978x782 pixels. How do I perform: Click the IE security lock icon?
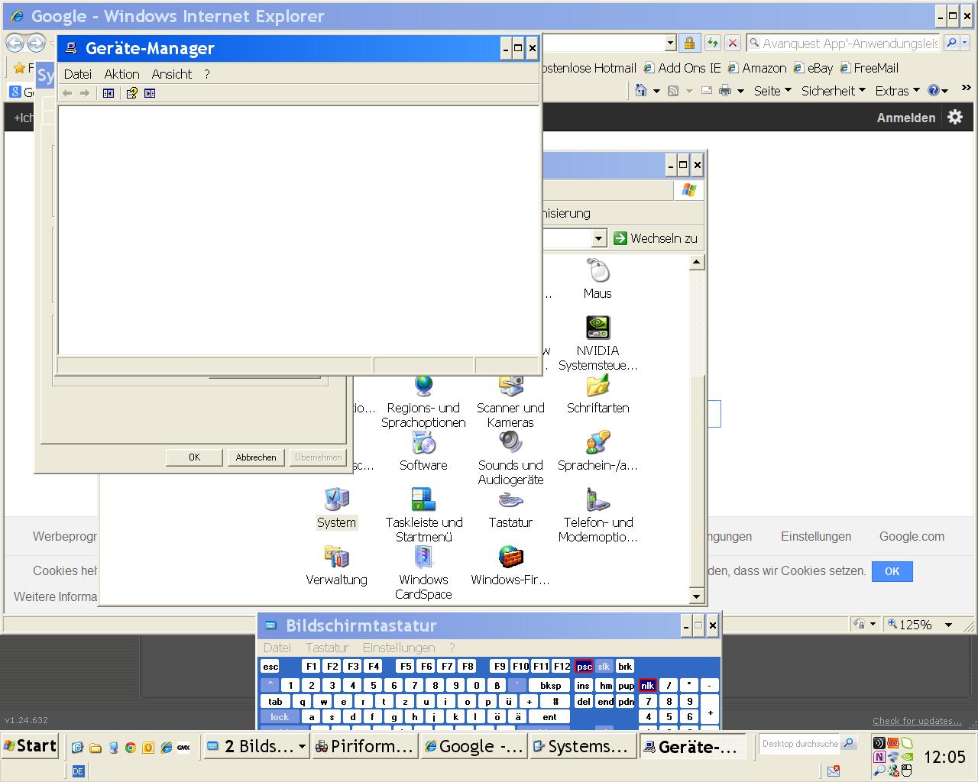pos(689,44)
